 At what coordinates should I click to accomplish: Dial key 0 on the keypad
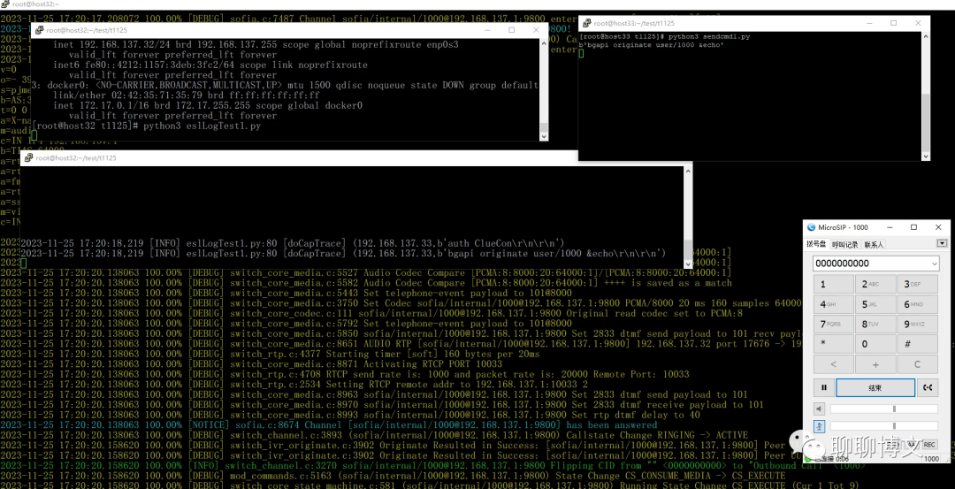coord(875,344)
